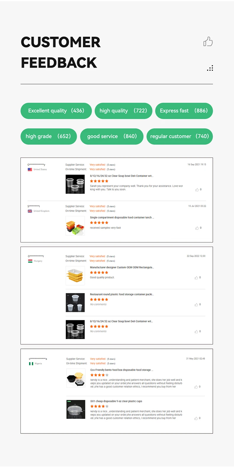Open the Clear Soup bowl thumbnail in the US review
Image resolution: width=234 pixels, height=470 pixels.
(75, 184)
